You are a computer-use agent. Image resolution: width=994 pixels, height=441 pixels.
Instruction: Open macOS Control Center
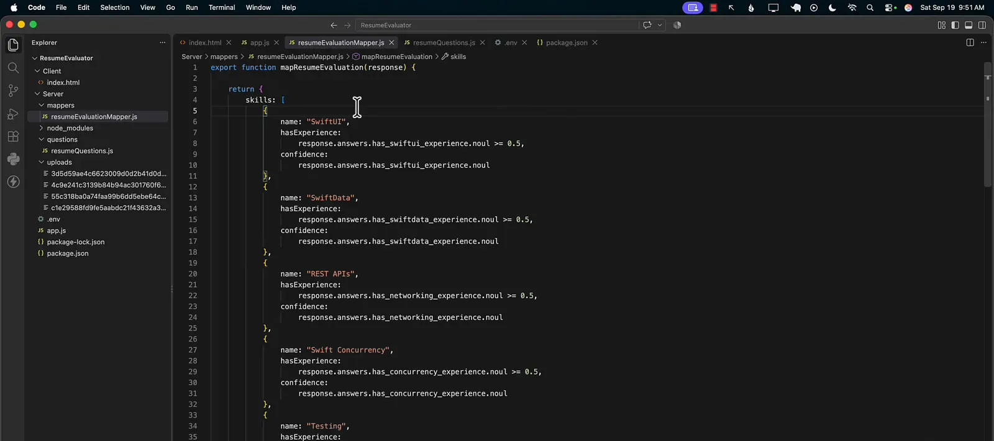click(890, 7)
